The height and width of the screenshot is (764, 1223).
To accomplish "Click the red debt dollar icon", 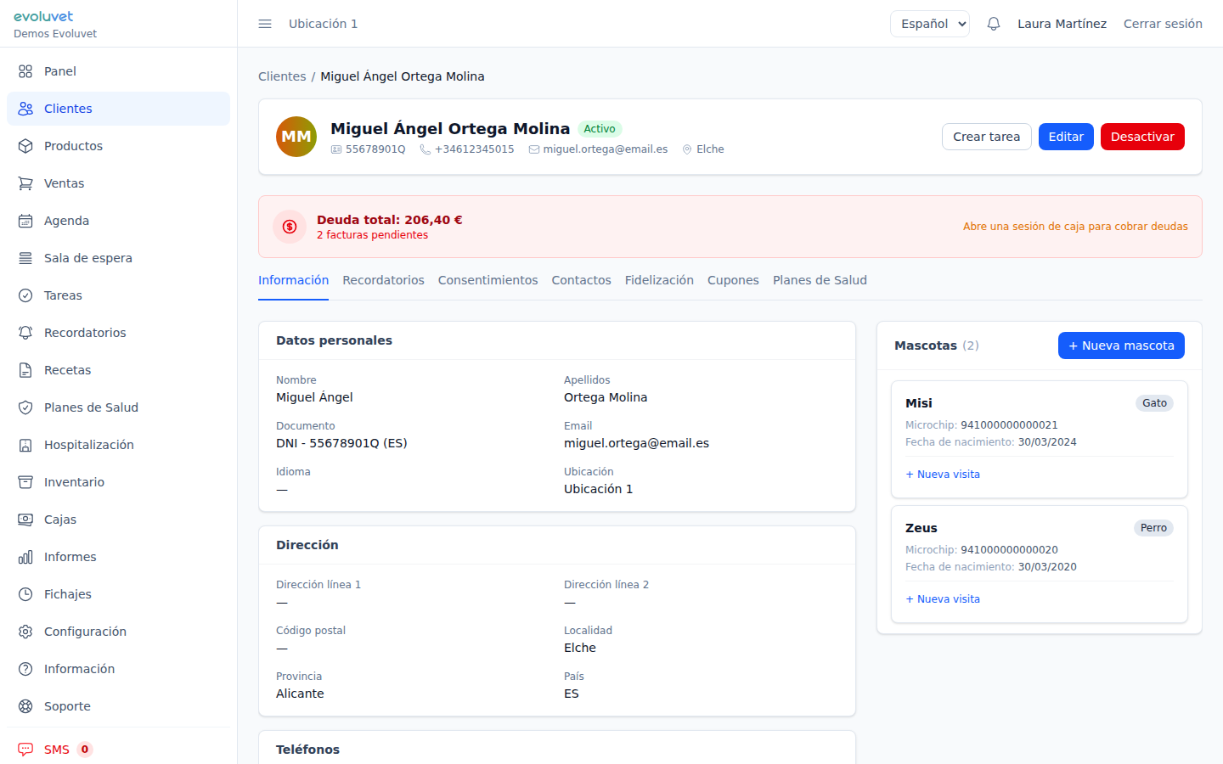I will pyautogui.click(x=290, y=227).
